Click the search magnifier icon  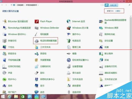[129, 5]
